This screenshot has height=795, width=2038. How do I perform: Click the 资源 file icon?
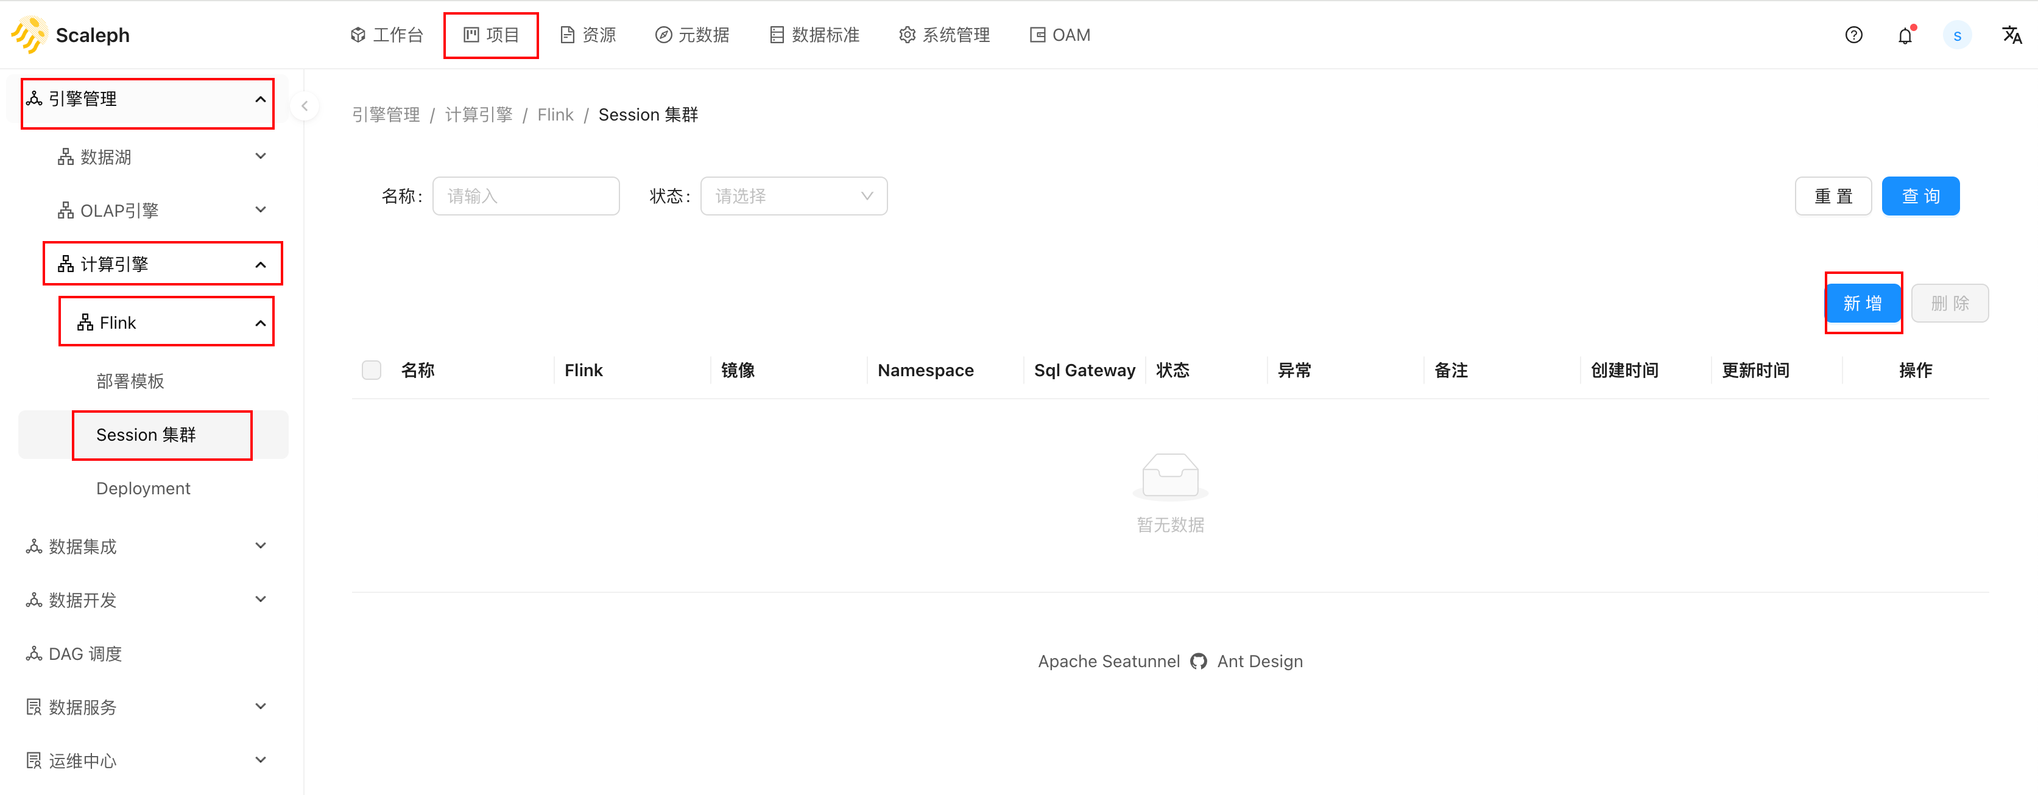pyautogui.click(x=567, y=35)
